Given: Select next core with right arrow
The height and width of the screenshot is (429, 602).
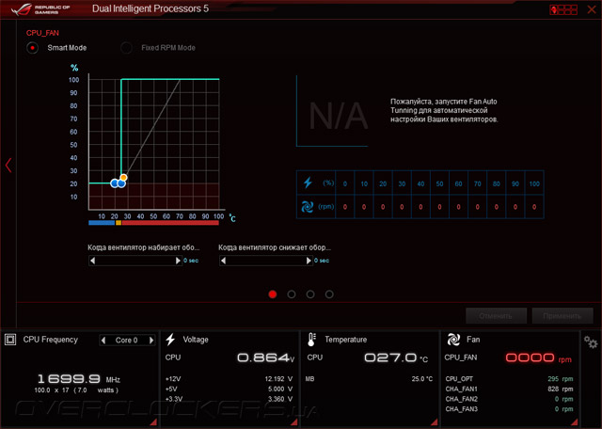Looking at the screenshot, I should 151,340.
